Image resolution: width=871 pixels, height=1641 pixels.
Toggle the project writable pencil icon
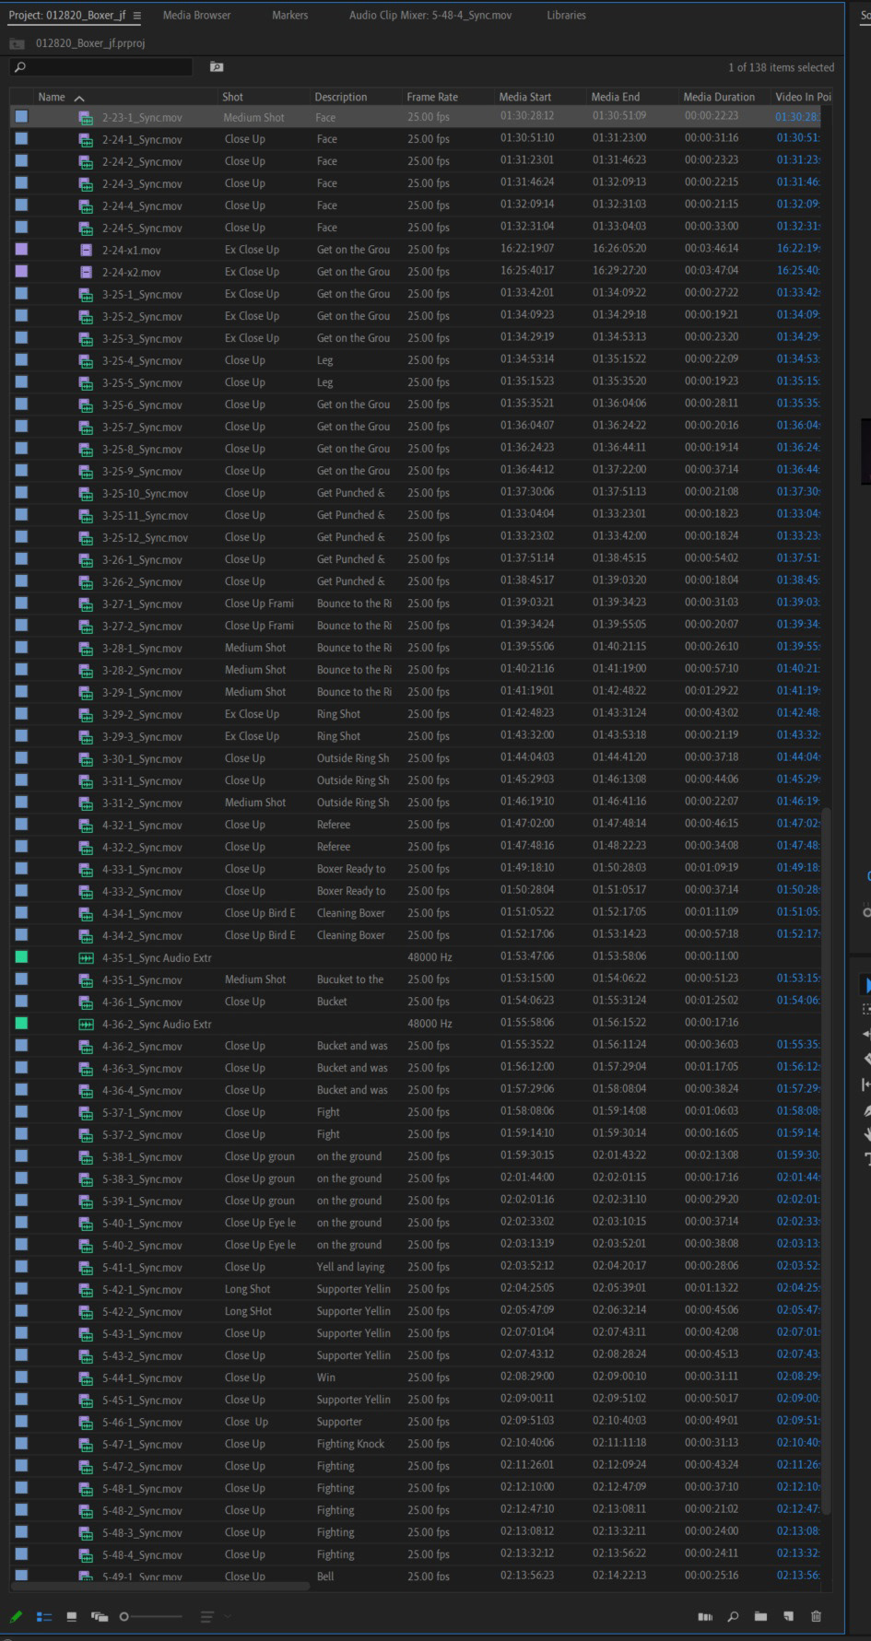point(16,1616)
